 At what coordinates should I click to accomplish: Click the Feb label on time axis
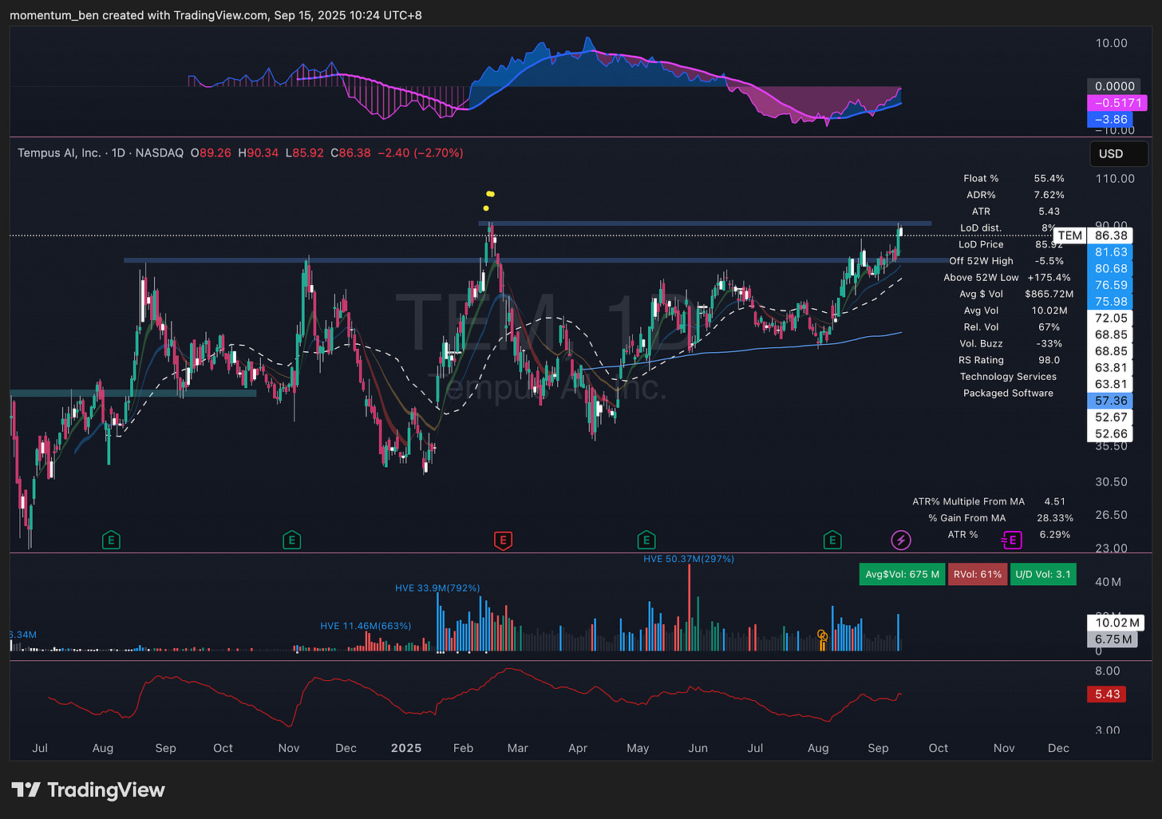click(463, 749)
